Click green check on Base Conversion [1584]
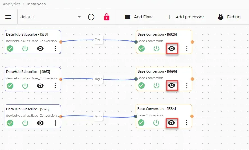249x150 pixels. 141,123
